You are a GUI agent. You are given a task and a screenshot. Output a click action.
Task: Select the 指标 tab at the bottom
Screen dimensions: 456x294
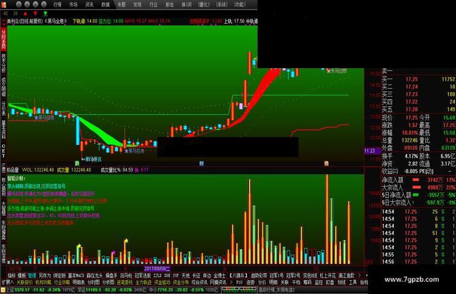tap(11, 275)
